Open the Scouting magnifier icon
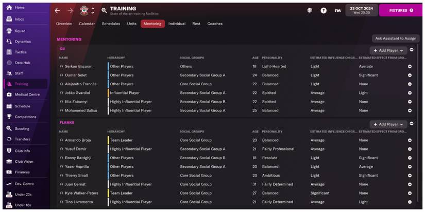Image resolution: width=425 pixels, height=212 pixels. tap(9, 128)
